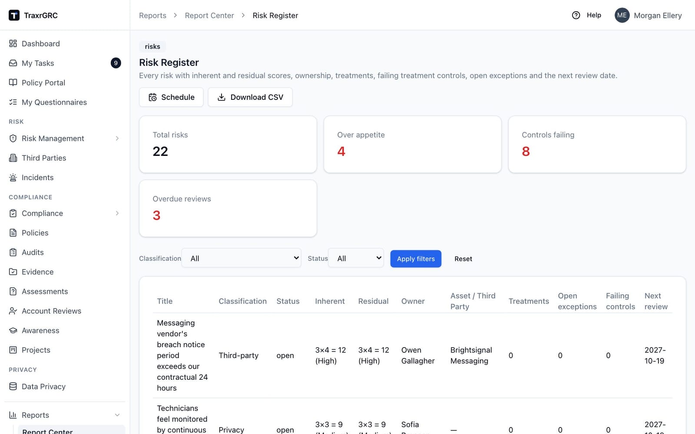This screenshot has height=434, width=695.
Task: Click the Next review column header
Action: click(656, 301)
